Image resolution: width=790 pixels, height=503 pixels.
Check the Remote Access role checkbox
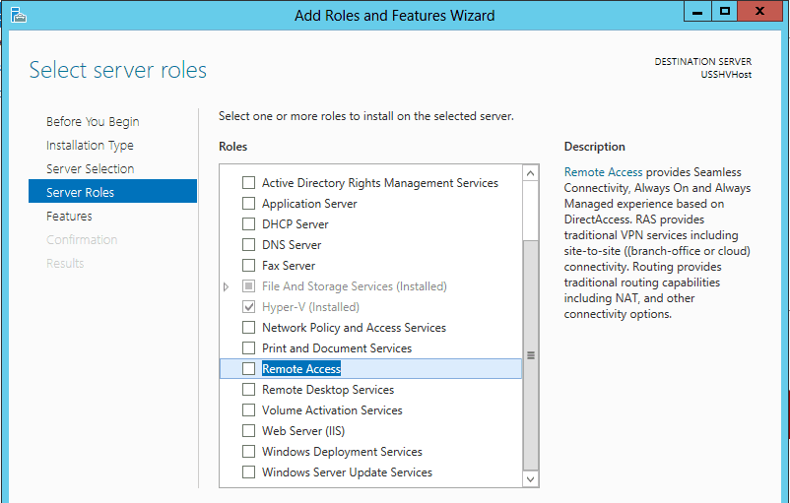coord(248,368)
